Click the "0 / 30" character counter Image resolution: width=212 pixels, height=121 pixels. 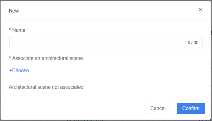pos(193,43)
